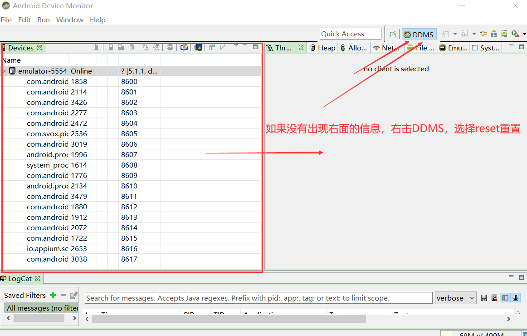The width and height of the screenshot is (527, 336).
Task: Switch to the Network Statistics tab
Action: [x=386, y=48]
